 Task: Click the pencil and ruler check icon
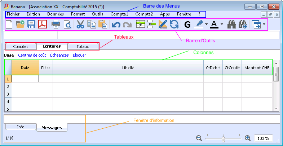pos(163,24)
